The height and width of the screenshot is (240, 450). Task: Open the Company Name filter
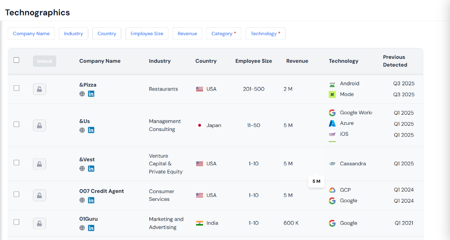click(31, 33)
